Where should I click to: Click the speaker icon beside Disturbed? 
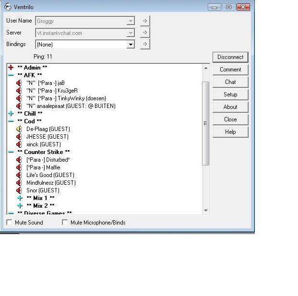19,160
